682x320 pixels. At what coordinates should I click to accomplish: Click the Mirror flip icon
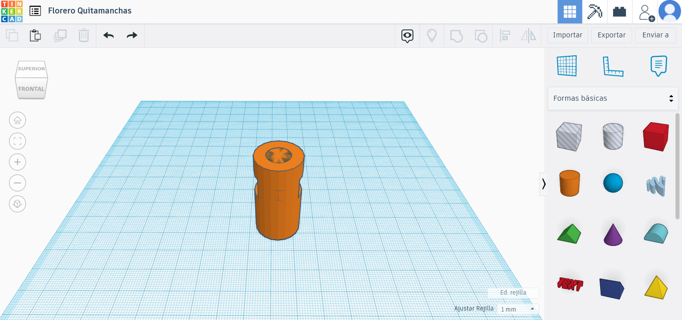click(x=528, y=35)
